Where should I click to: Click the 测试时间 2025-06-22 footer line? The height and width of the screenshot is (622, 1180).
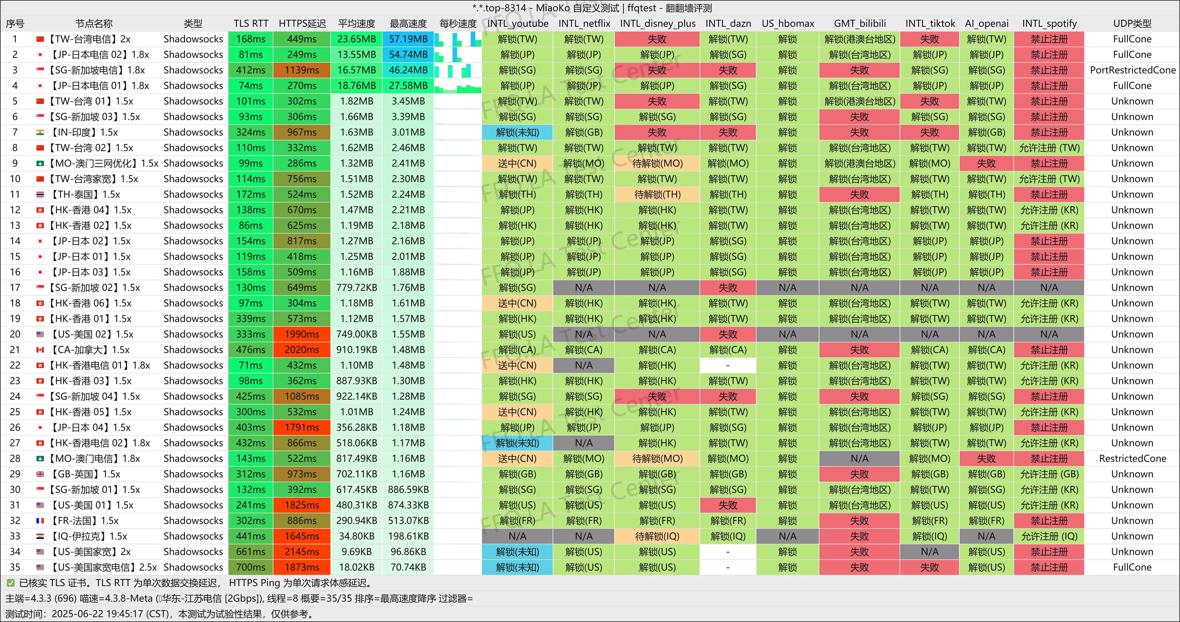coord(160,614)
